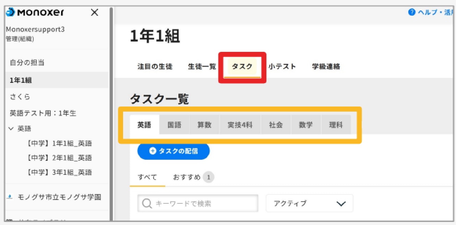Switch to the タスク tab
The image size is (457, 225).
pos(242,67)
